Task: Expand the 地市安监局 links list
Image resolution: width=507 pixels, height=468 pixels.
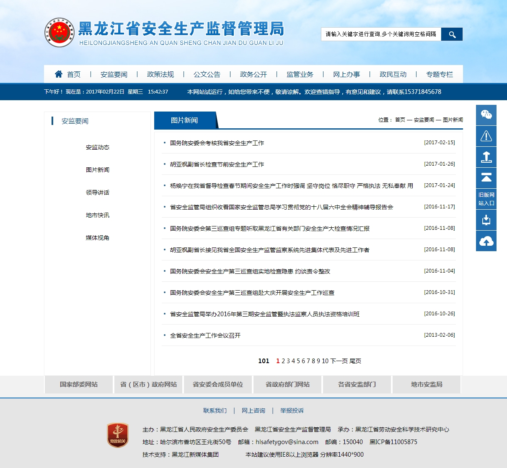Action: [427, 385]
